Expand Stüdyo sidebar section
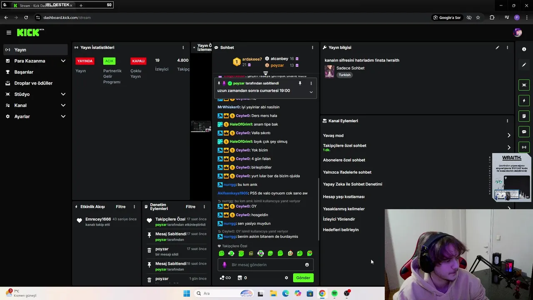The image size is (533, 300). [63, 94]
